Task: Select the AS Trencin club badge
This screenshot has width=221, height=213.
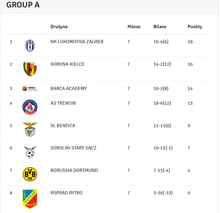Action: coord(30,107)
